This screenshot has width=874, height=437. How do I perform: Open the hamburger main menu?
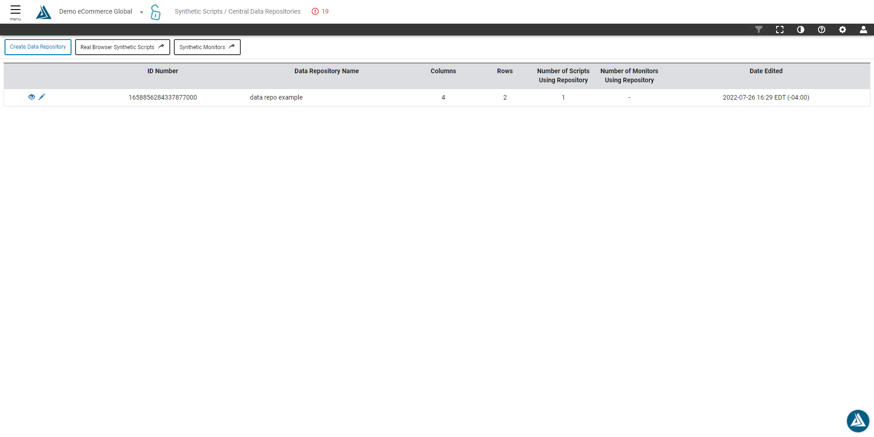(x=15, y=11)
